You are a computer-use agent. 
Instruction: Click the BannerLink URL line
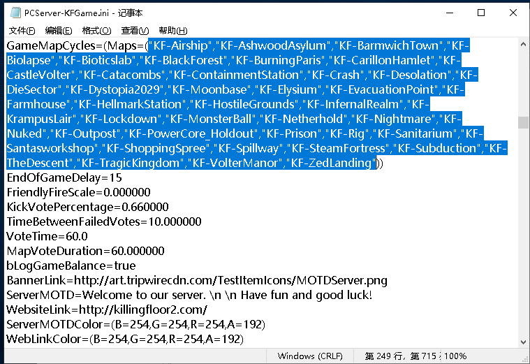[197, 280]
